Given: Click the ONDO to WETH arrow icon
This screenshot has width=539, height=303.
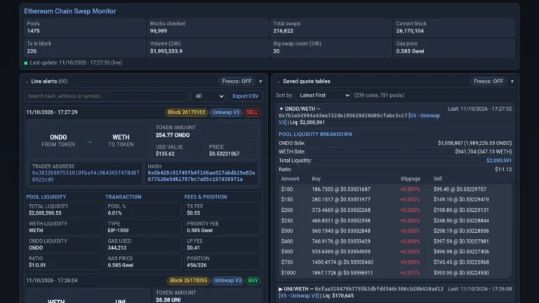Looking at the screenshot, I should [90, 142].
